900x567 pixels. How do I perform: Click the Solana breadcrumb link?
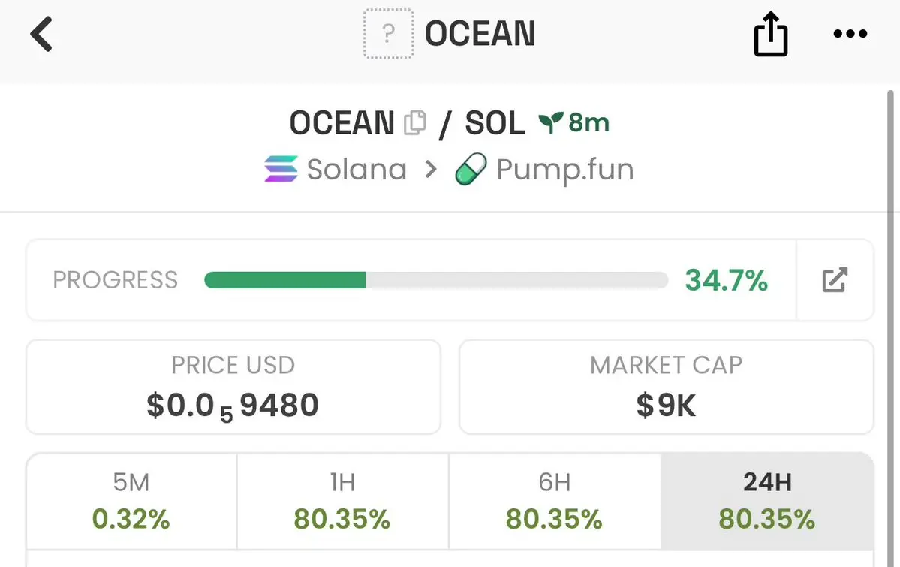[x=357, y=170]
